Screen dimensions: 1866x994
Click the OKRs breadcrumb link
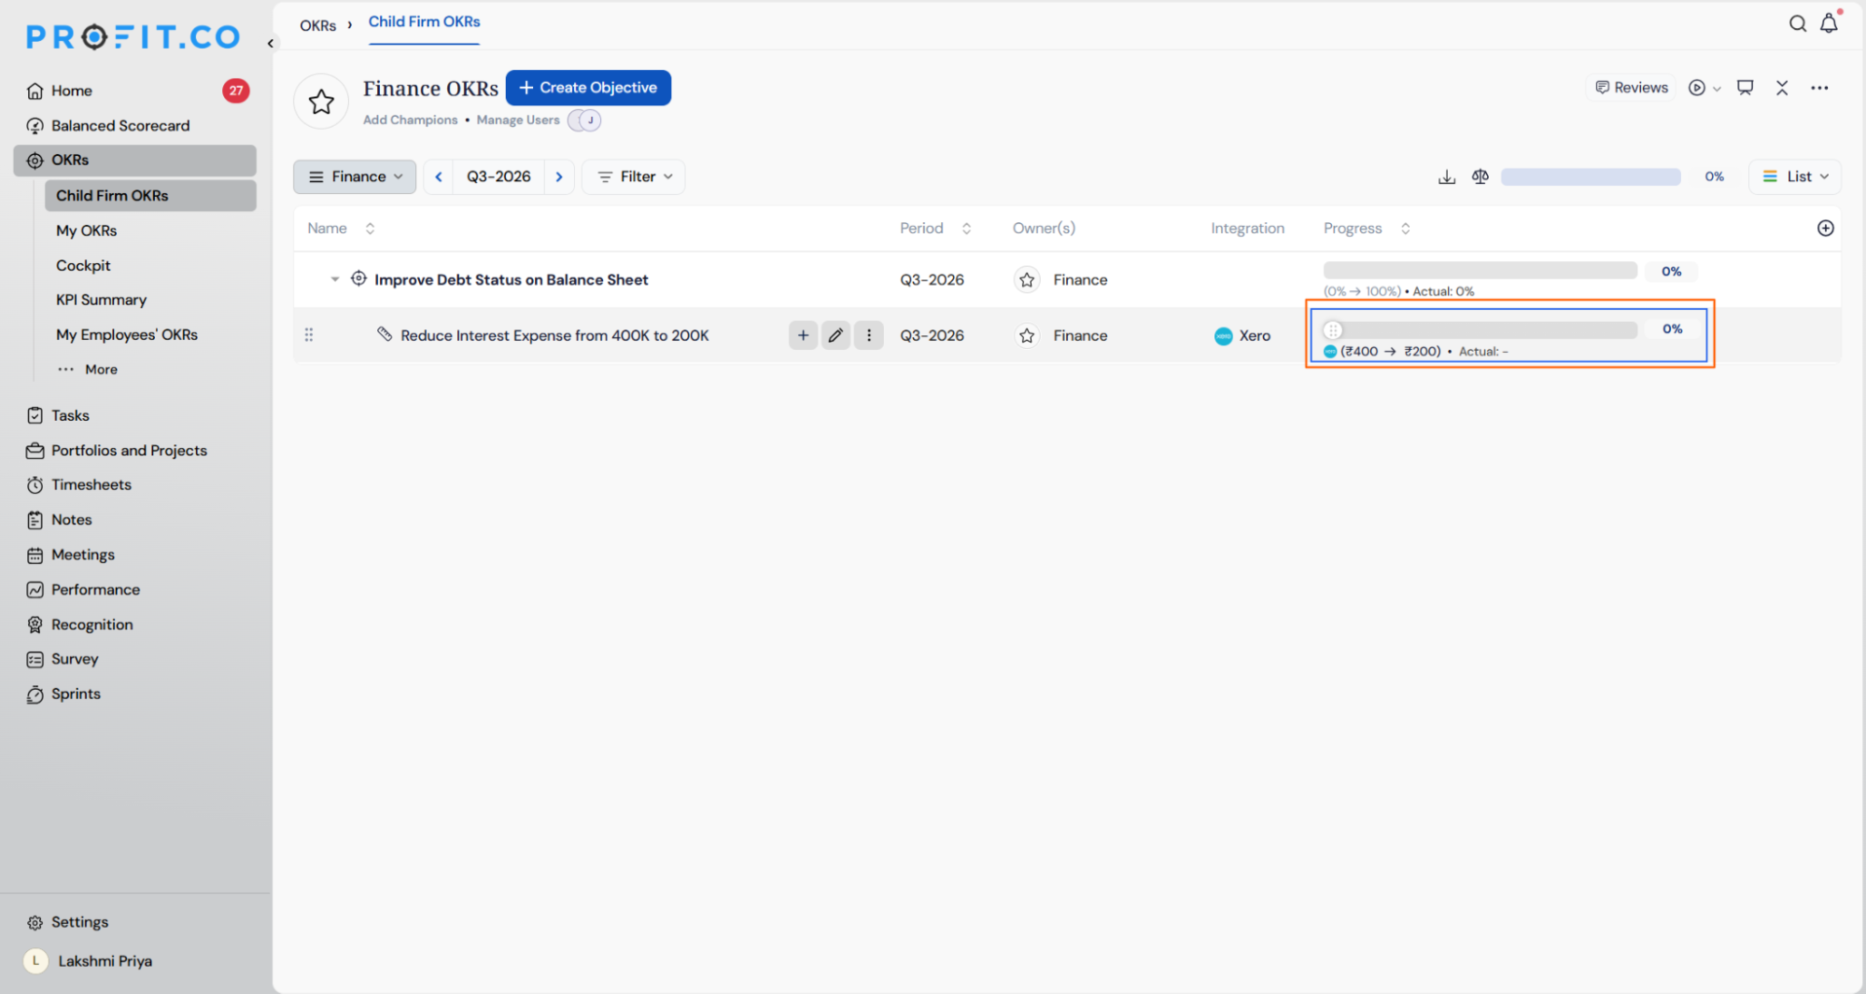(317, 25)
